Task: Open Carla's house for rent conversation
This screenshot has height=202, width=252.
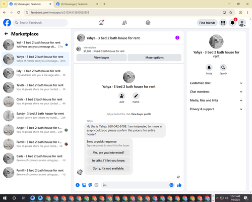Action: [x=35, y=159]
